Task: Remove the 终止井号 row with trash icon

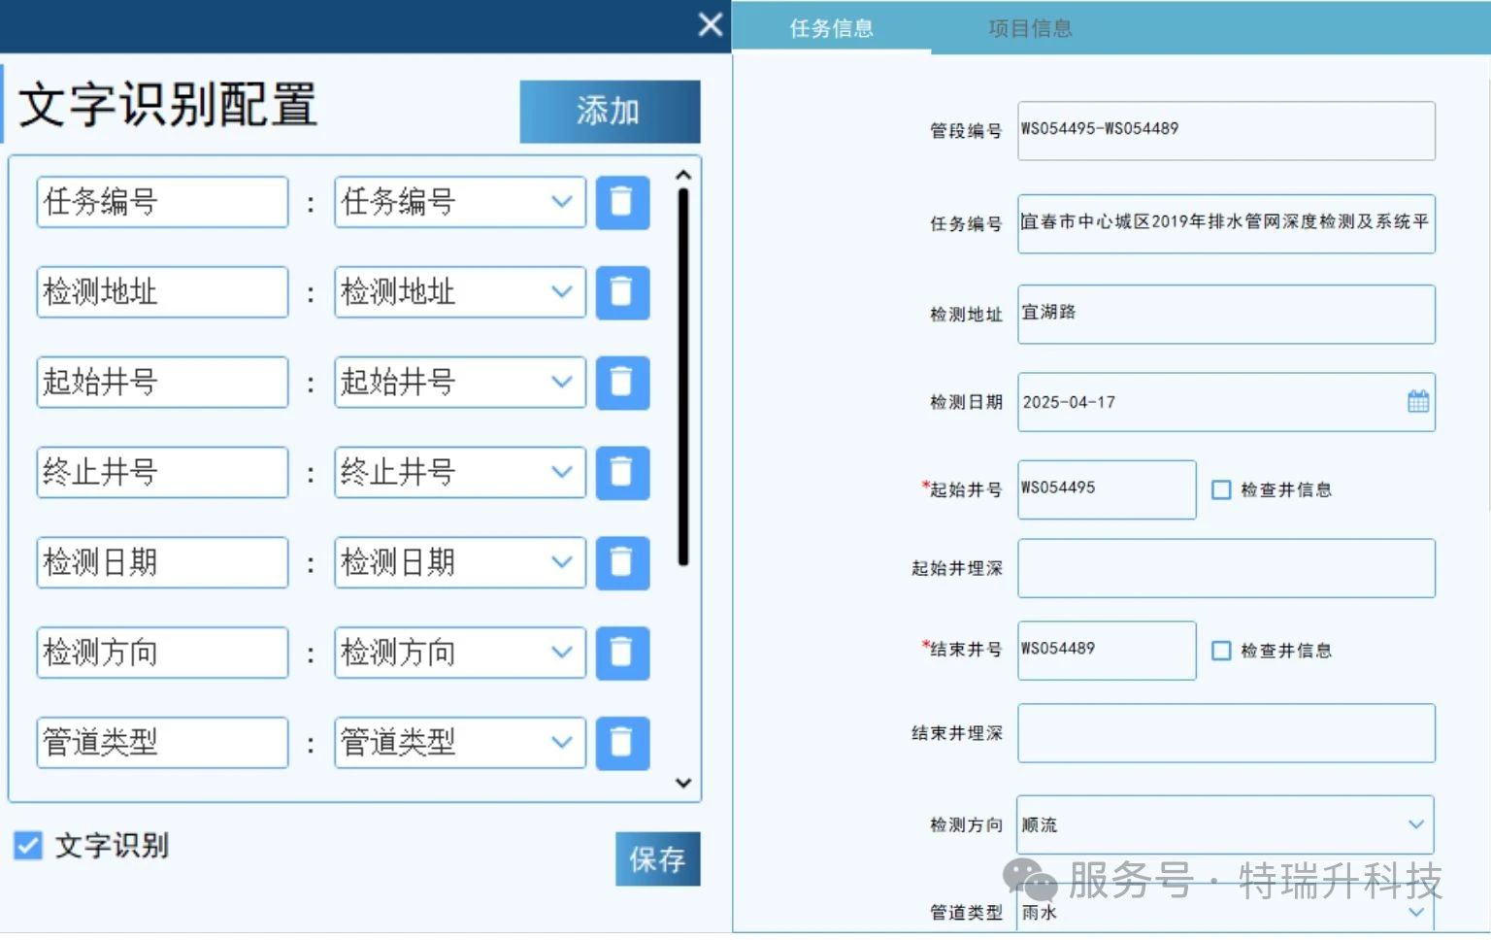Action: click(622, 473)
